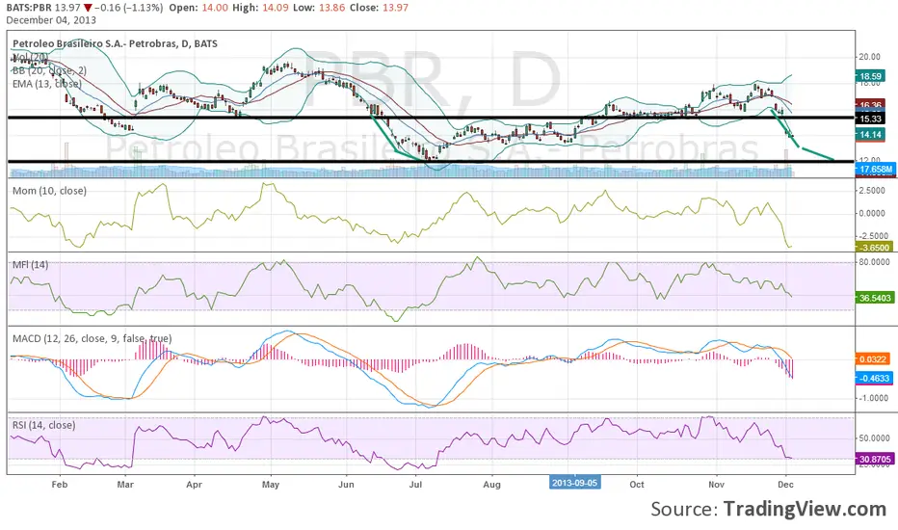Click the 14.14 price axis tag

(x=870, y=134)
